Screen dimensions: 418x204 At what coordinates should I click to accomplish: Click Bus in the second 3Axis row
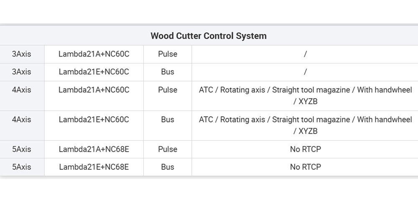coord(168,72)
